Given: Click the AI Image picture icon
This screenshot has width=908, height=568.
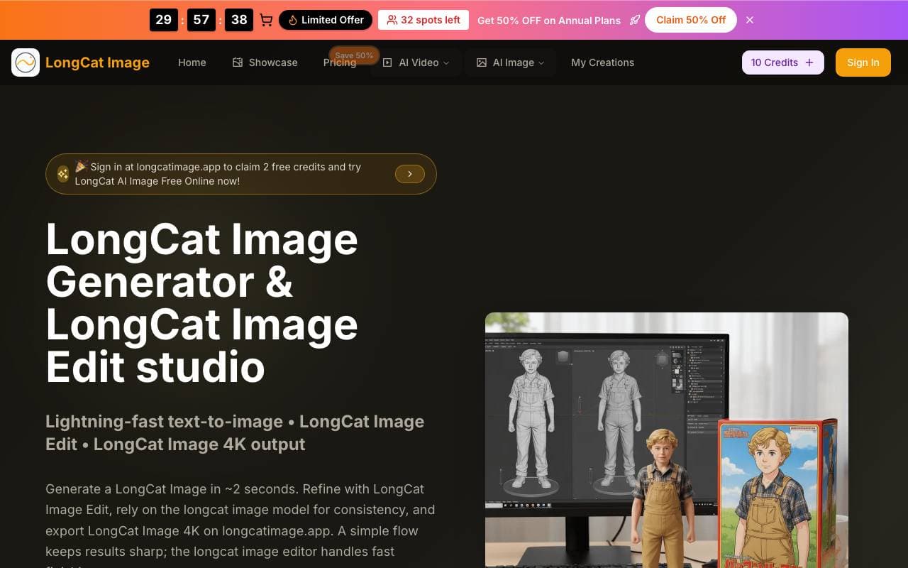Looking at the screenshot, I should [482, 62].
